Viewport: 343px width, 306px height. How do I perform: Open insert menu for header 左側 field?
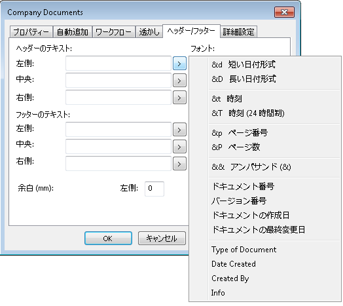tap(179, 64)
